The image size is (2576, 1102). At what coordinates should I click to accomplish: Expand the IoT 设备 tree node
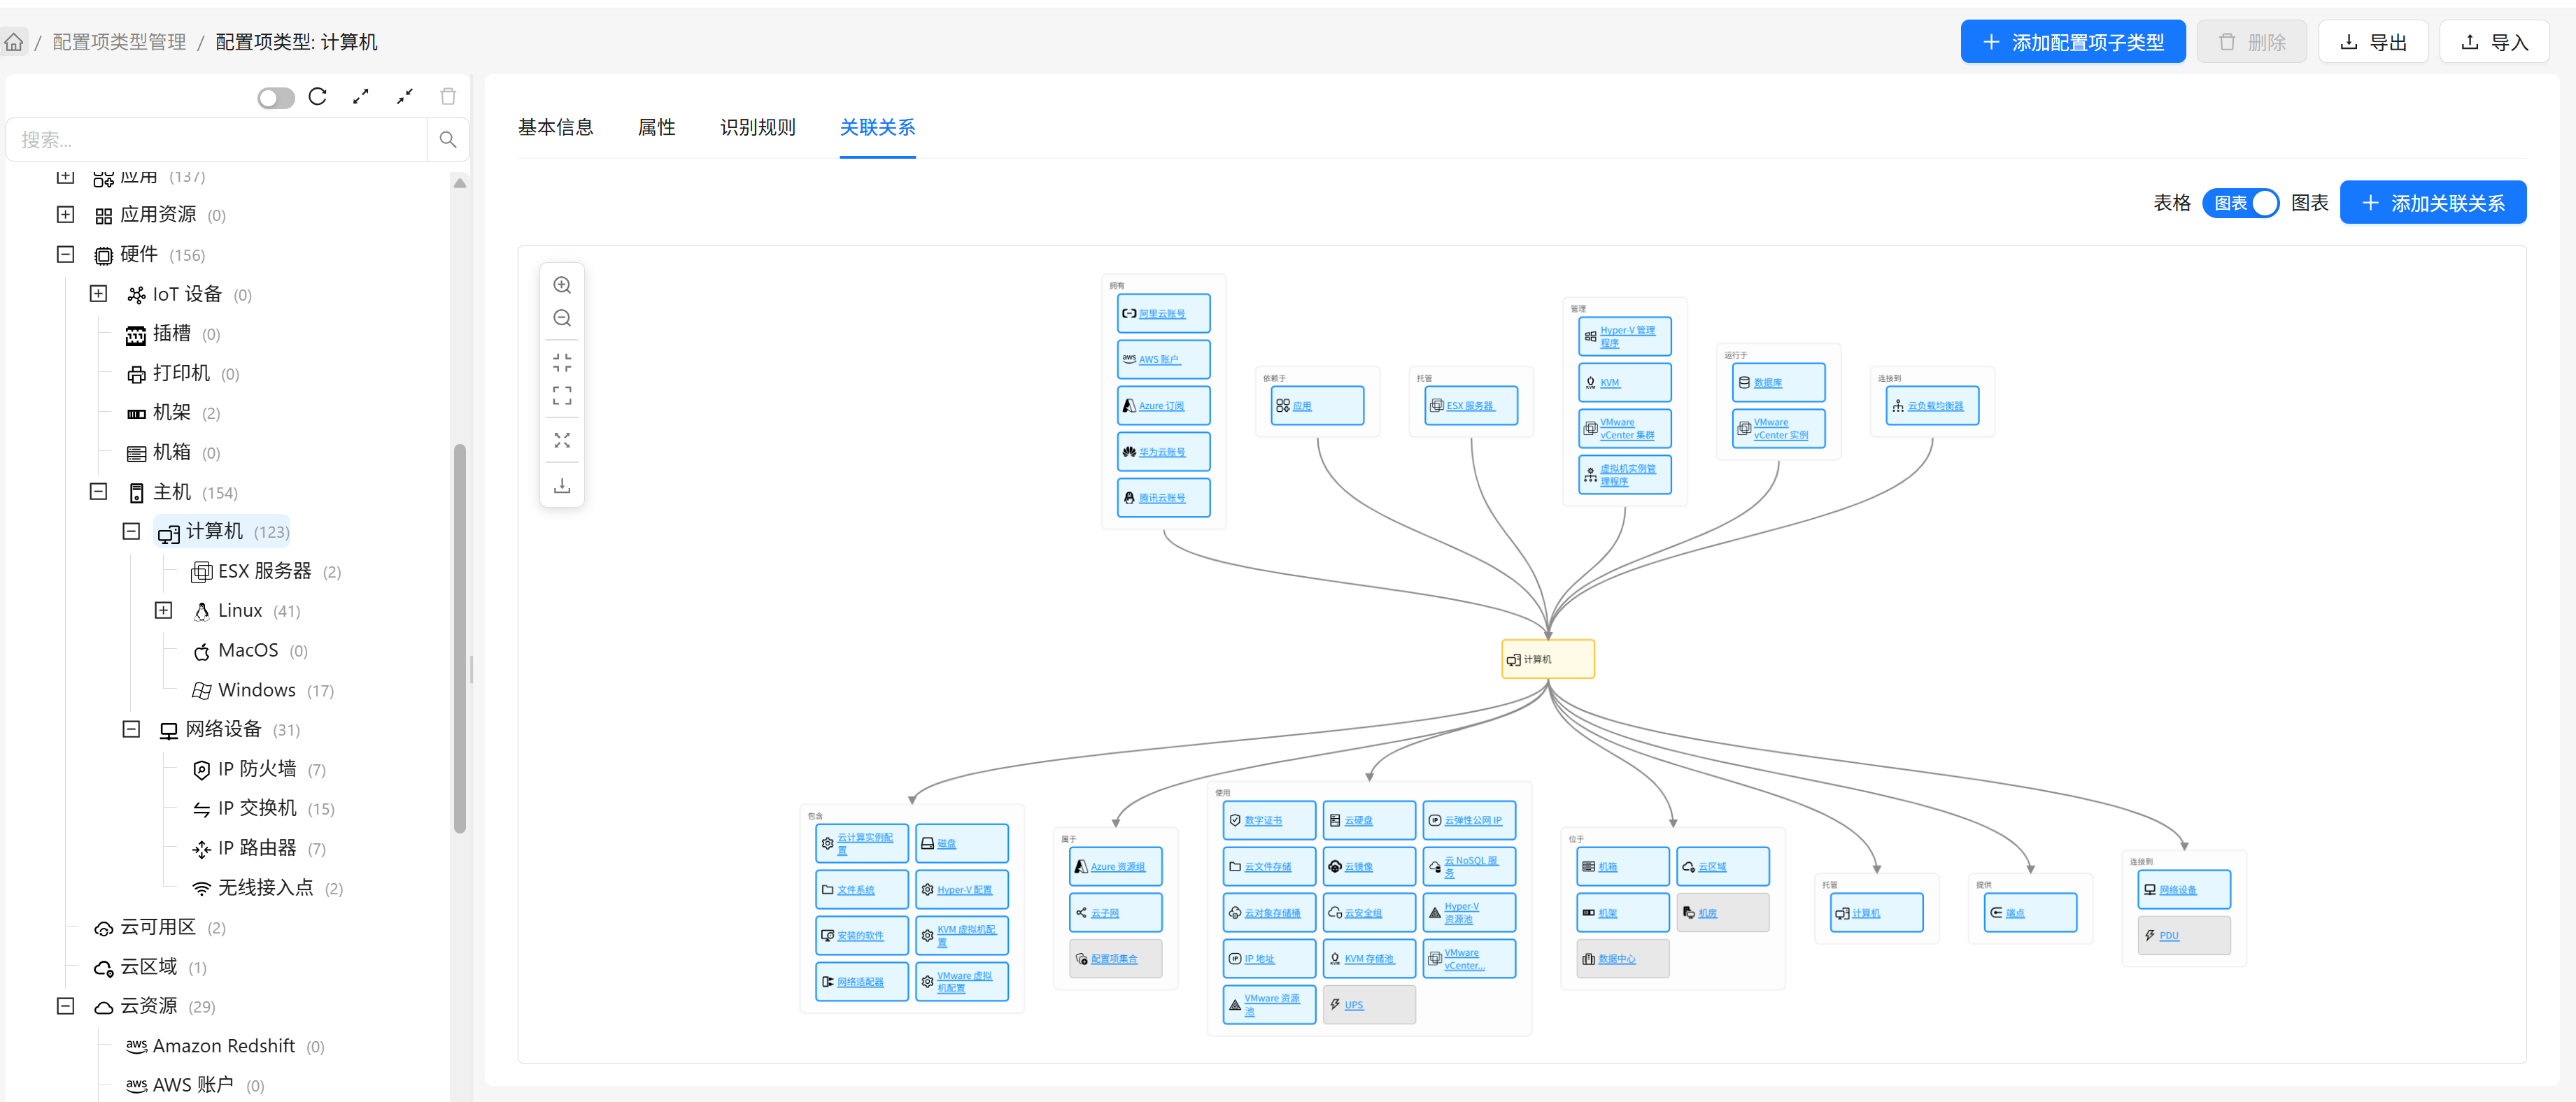point(98,294)
